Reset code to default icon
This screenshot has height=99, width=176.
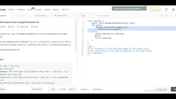click(x=167, y=16)
